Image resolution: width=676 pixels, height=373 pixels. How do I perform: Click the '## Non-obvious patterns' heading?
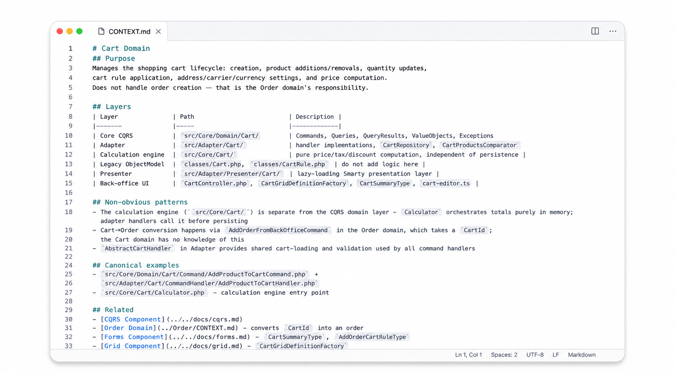click(x=140, y=203)
